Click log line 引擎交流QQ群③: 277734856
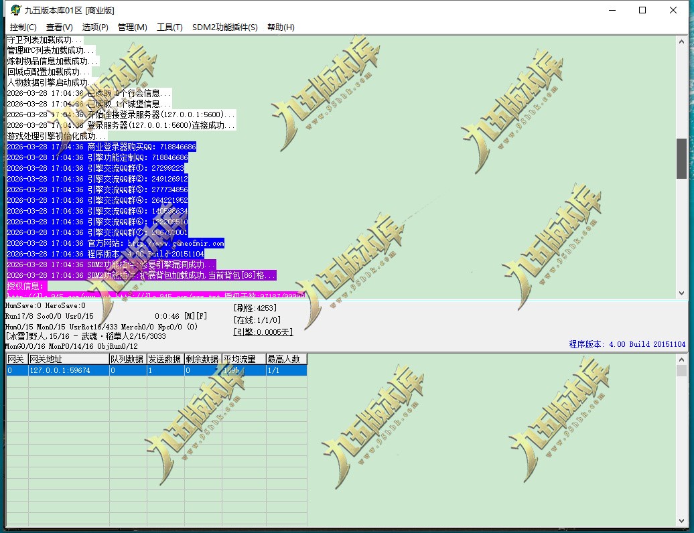Screen dimensions: 694x533 [x=97, y=189]
